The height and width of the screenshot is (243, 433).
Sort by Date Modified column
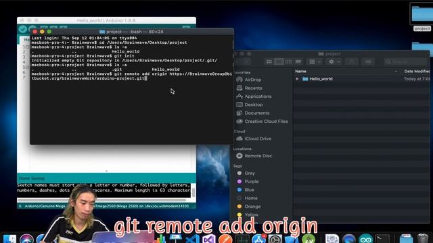pyautogui.click(x=417, y=71)
